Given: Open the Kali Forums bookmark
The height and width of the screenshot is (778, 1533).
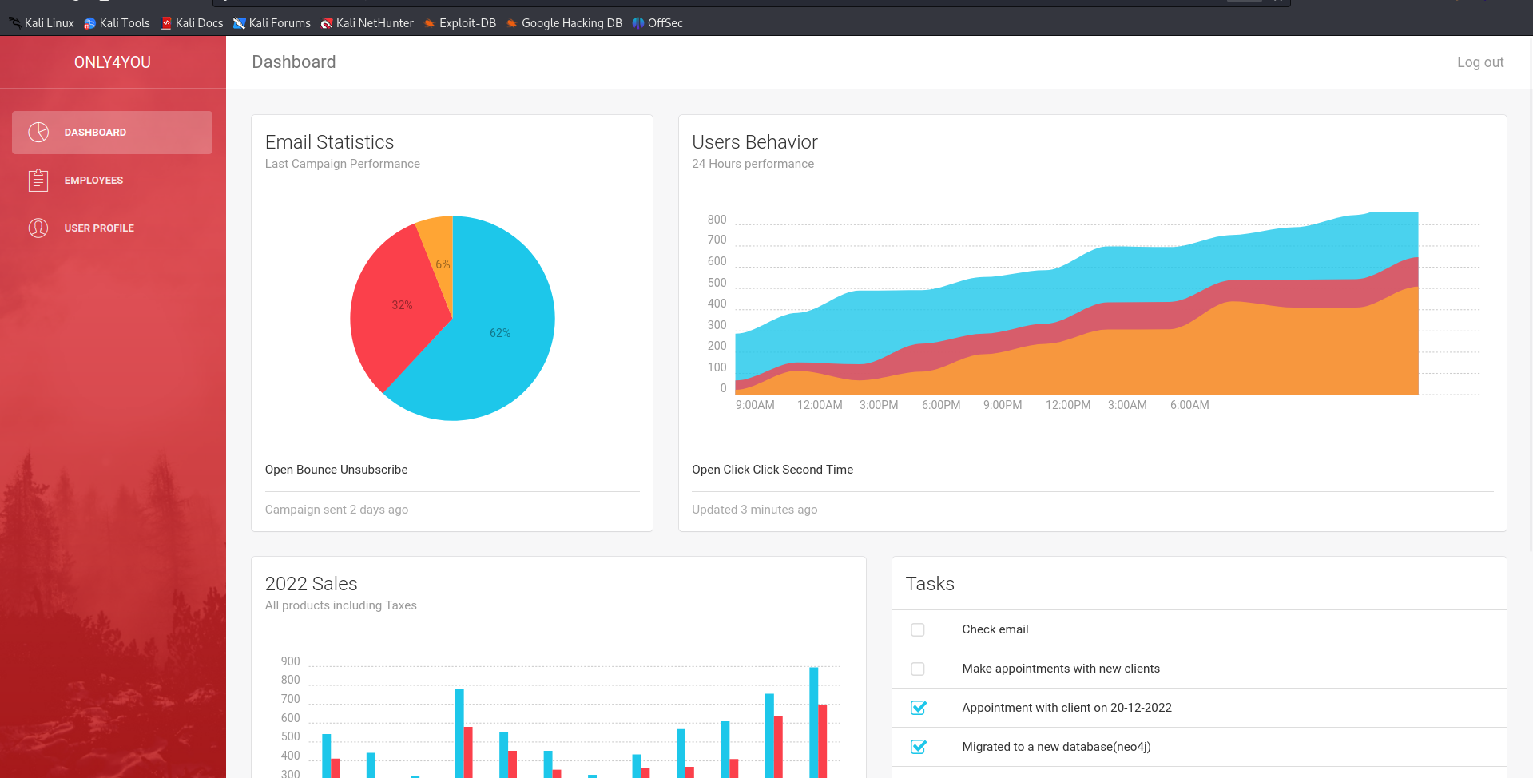Looking at the screenshot, I should pos(272,23).
